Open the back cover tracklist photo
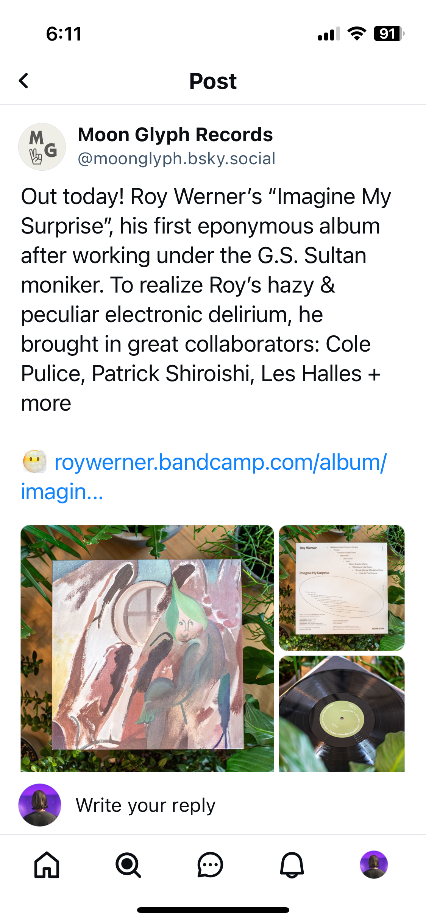426x922 pixels. tap(342, 588)
